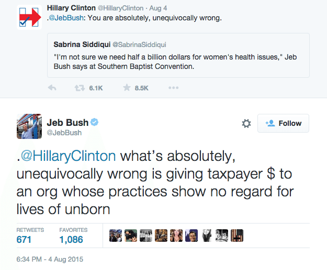View the 671 retweets list

pyautogui.click(x=24, y=240)
